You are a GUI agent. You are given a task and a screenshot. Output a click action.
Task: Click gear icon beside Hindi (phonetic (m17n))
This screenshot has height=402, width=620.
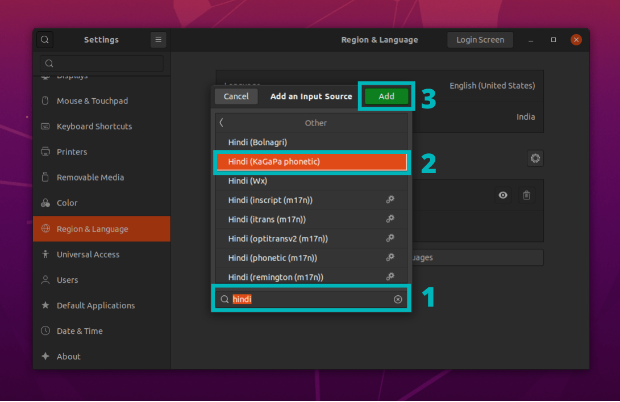pyautogui.click(x=390, y=258)
